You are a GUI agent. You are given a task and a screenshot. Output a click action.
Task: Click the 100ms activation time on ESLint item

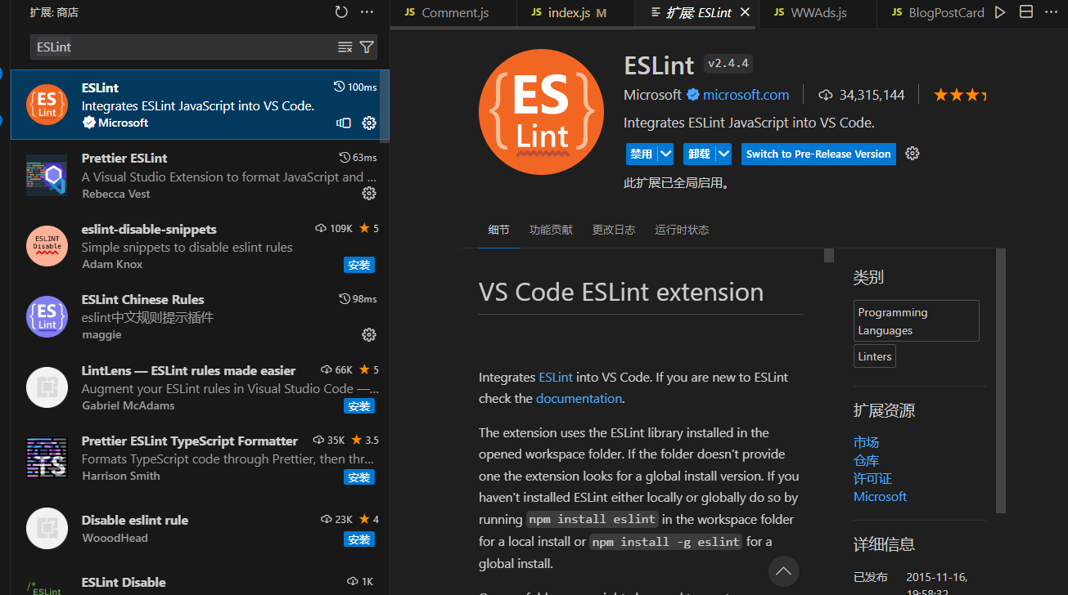pyautogui.click(x=356, y=87)
